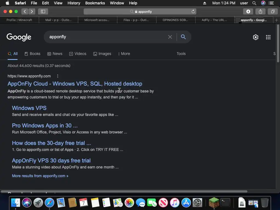Open the Safari downloads button
Image resolution: width=280 pixels, height=210 pixels.
click(248, 11)
